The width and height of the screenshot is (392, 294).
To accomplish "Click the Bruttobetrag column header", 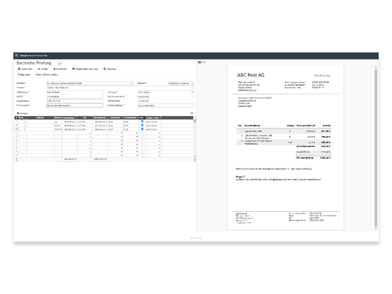I will (x=100, y=118).
